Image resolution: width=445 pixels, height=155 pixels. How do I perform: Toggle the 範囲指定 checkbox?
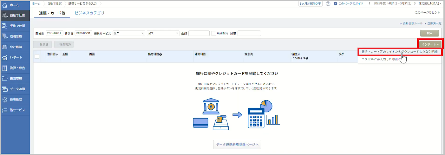click(213, 33)
